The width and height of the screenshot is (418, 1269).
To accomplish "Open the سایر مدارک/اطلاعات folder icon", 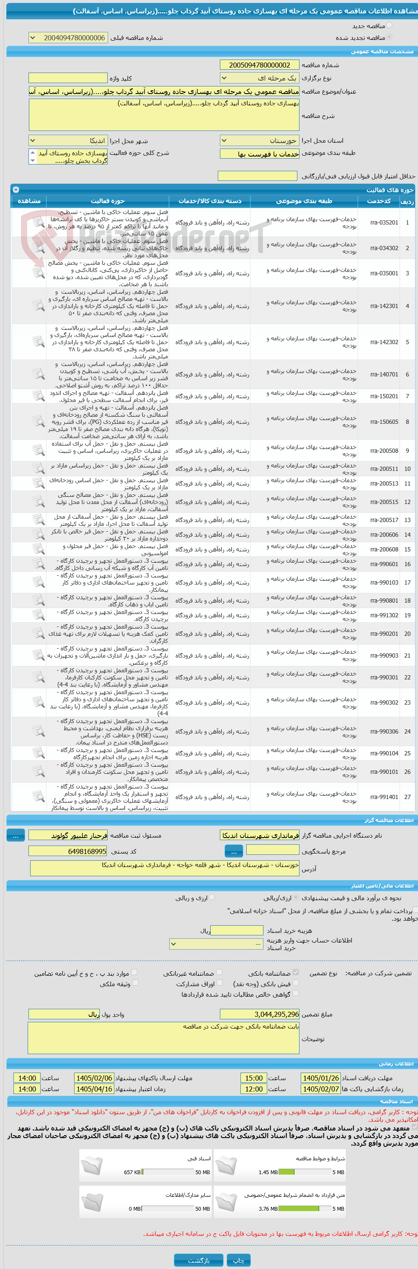I will coord(91,1203).
